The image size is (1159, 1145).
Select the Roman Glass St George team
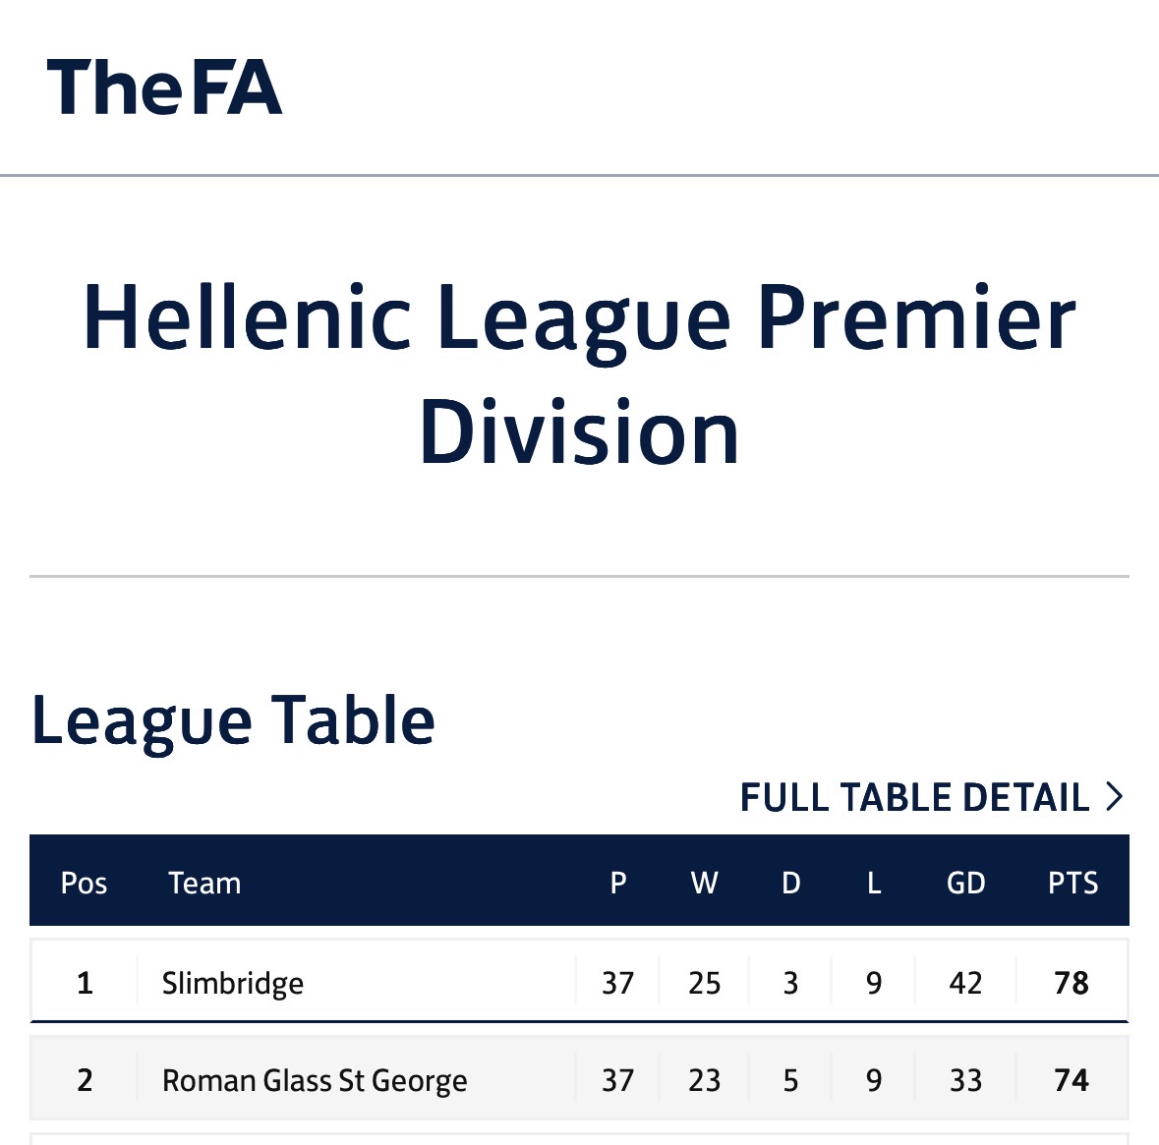tap(315, 1080)
